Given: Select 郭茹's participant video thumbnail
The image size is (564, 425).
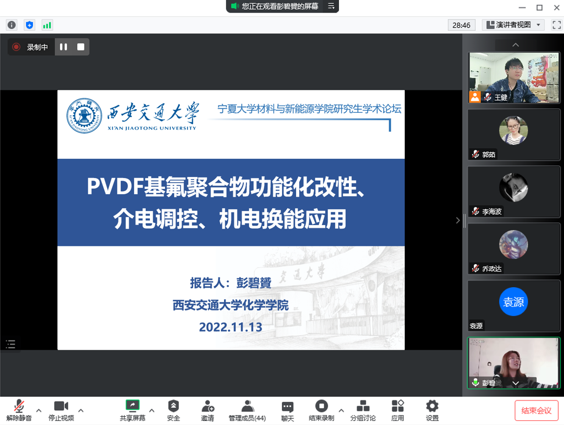Looking at the screenshot, I should coord(514,134).
